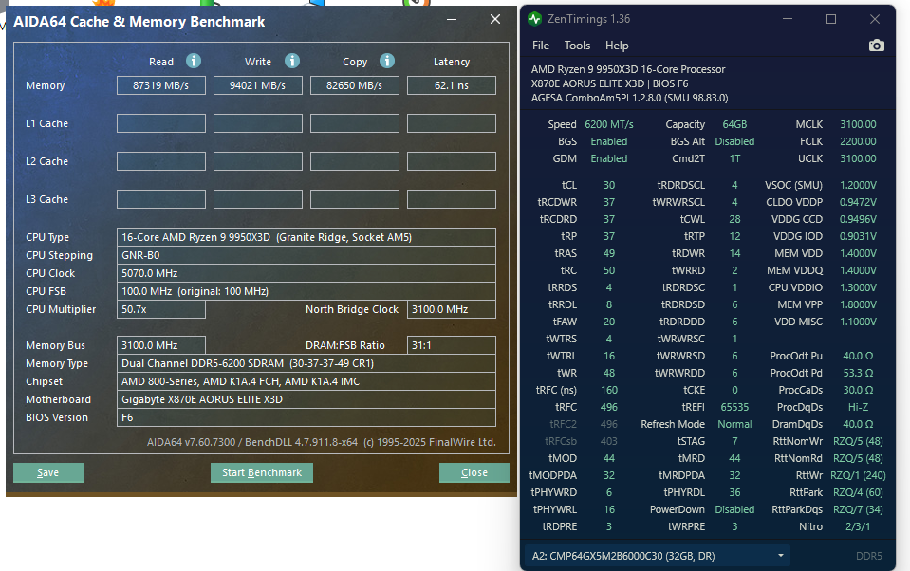Click the Read info icon
Image resolution: width=910 pixels, height=571 pixels.
[194, 61]
